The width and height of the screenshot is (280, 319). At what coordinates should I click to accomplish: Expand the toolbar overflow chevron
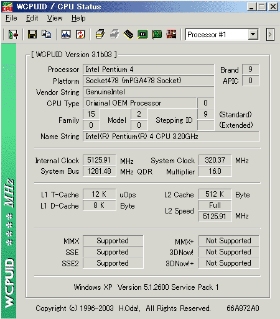(x=270, y=35)
